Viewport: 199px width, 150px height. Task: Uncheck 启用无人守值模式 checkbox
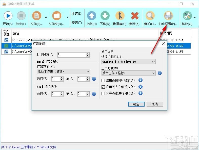tap(103, 87)
